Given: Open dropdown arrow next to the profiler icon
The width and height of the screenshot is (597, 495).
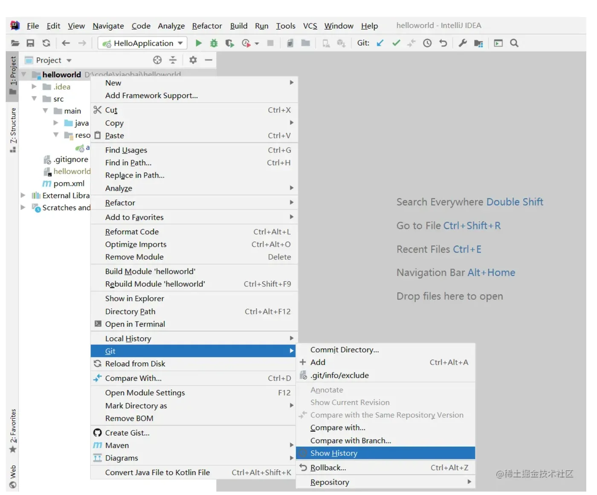Looking at the screenshot, I should [257, 44].
